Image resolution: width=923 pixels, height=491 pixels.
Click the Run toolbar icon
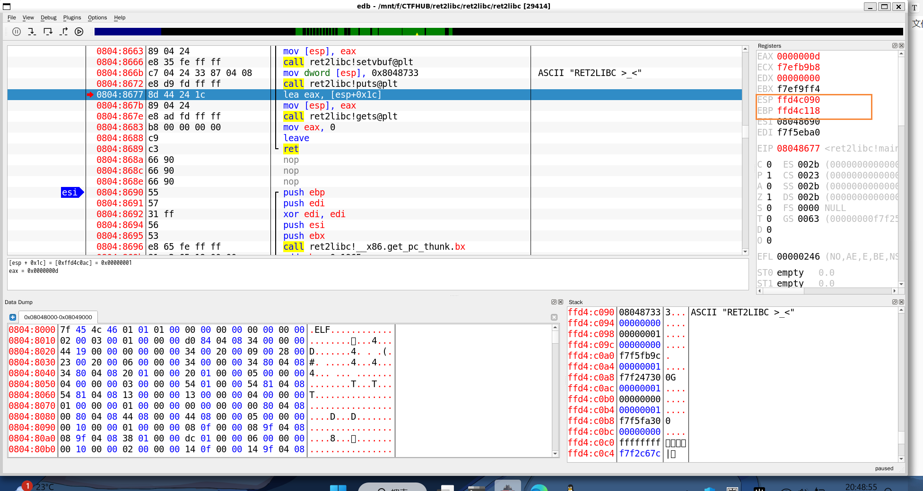coord(79,32)
